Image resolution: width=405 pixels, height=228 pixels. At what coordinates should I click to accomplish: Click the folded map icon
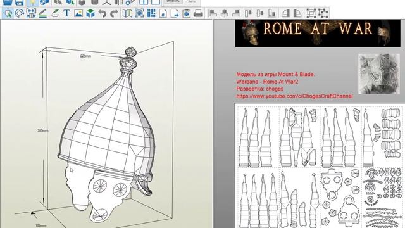click(127, 13)
